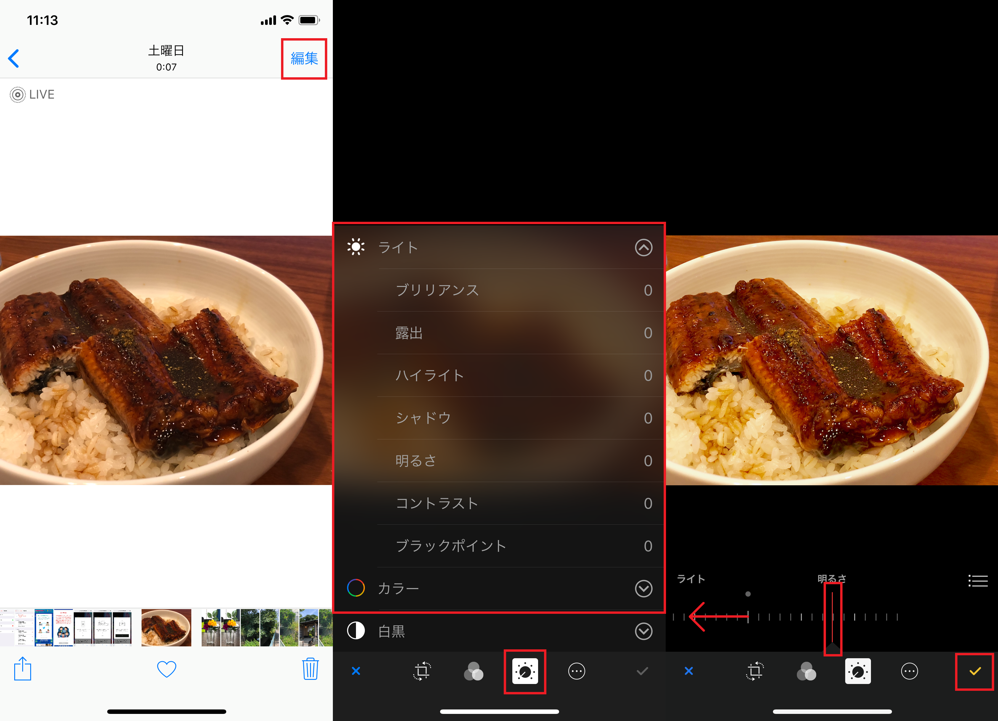Open the filters icon in the middle toolbar
The width and height of the screenshot is (998, 721).
point(474,671)
